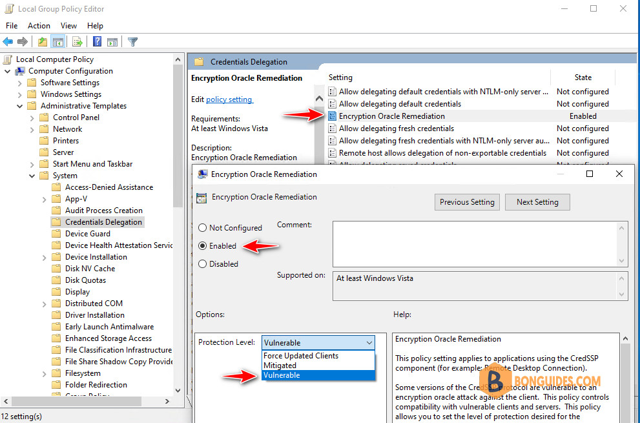Open the Help menu
640x423 pixels.
[x=95, y=26]
